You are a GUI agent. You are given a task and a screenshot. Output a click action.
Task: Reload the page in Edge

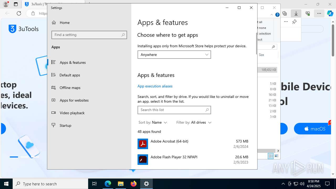(19, 13)
